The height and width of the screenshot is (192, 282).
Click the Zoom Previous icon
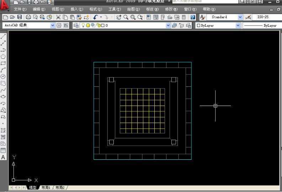pyautogui.click(x=140, y=17)
